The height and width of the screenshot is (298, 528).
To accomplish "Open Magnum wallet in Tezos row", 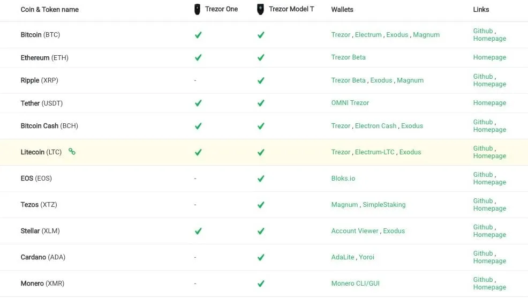I will (x=344, y=205).
